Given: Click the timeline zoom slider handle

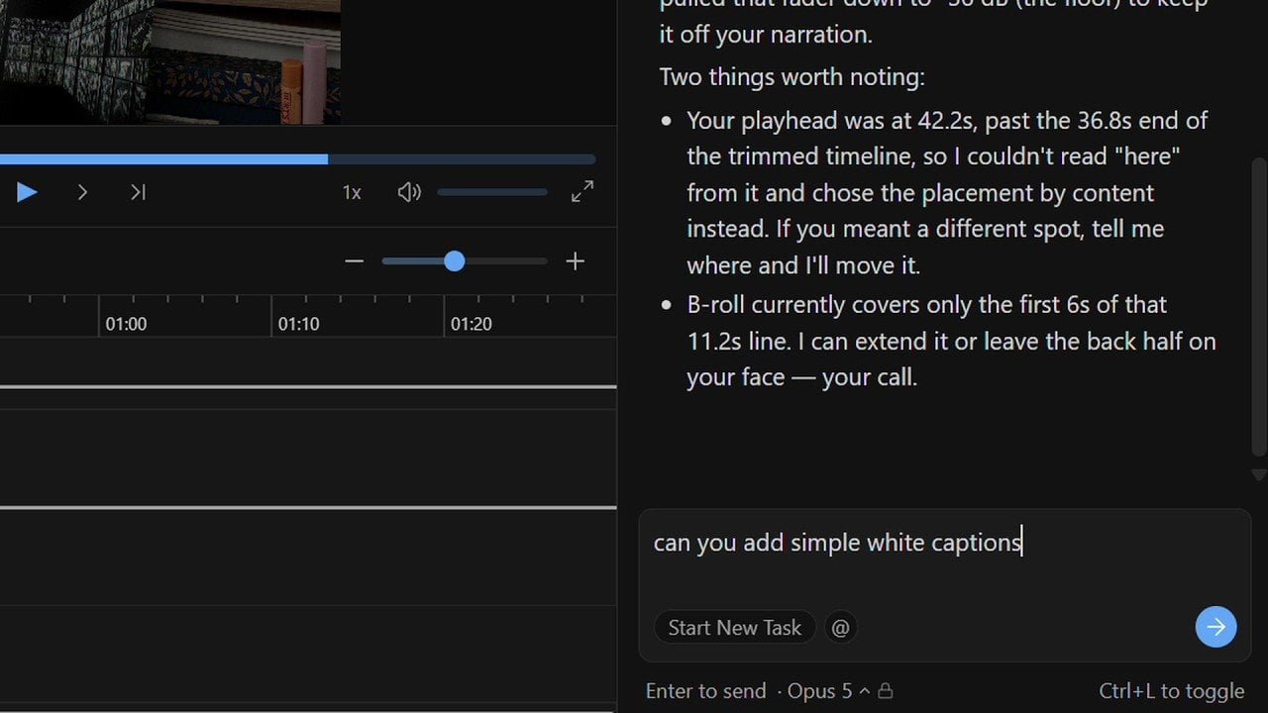Looking at the screenshot, I should click(x=454, y=261).
